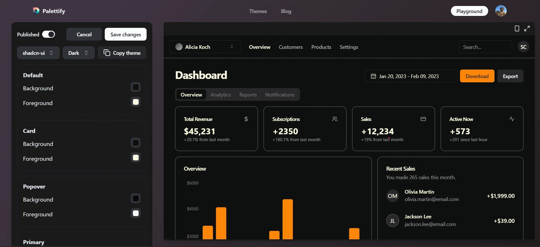This screenshot has width=540, height=247.
Task: Pick Default Background color swatch
Action: 136,87
